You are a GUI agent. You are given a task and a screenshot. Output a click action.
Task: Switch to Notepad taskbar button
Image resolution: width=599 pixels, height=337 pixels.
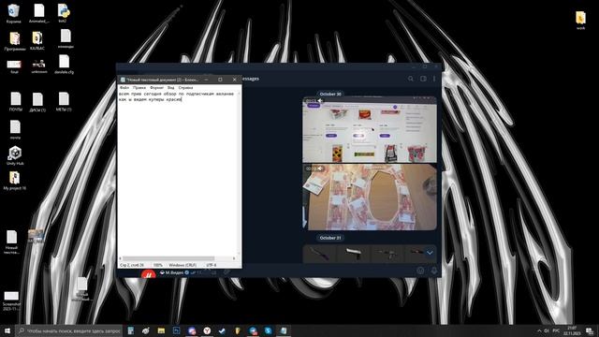(x=284, y=330)
